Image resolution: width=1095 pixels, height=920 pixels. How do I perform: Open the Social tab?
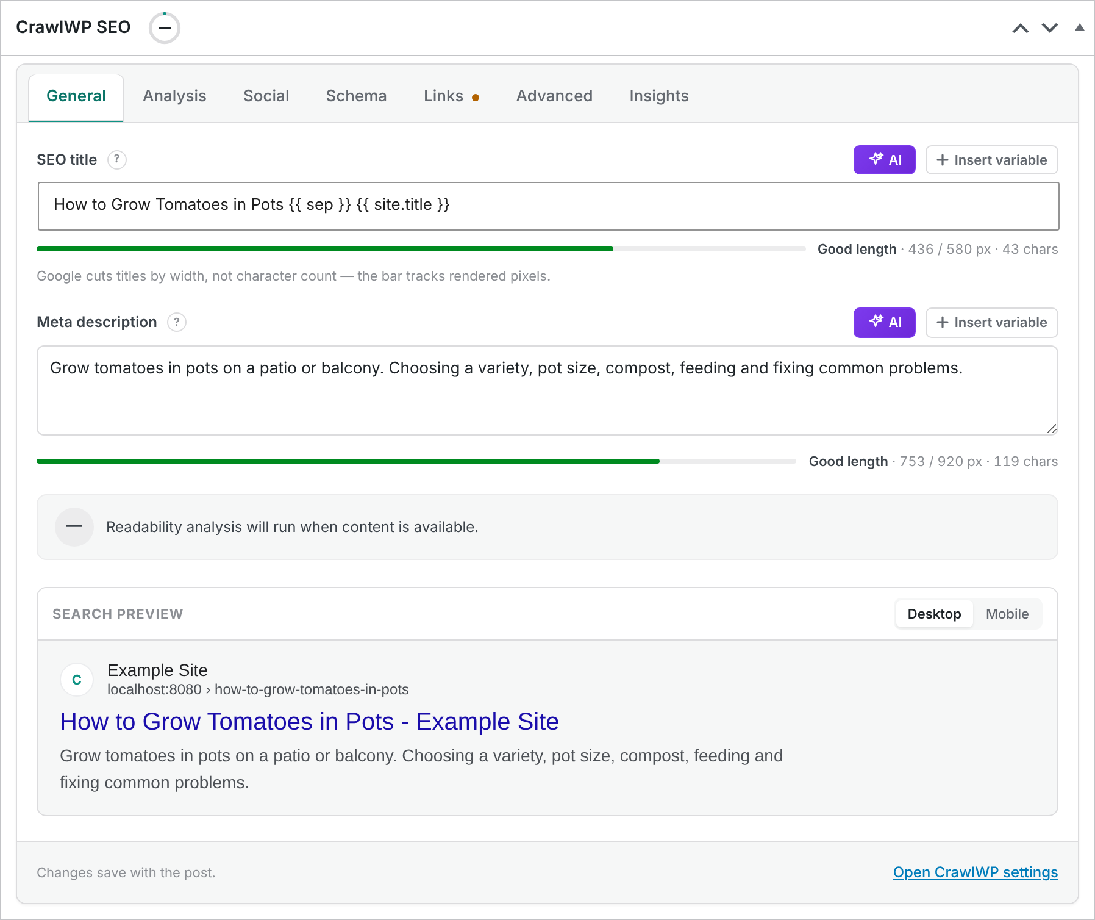(x=266, y=96)
